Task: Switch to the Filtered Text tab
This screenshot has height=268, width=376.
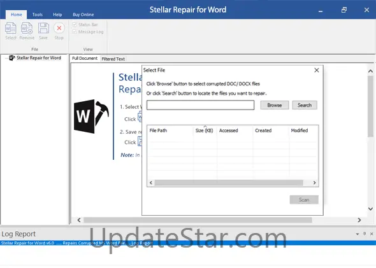Action: click(113, 59)
